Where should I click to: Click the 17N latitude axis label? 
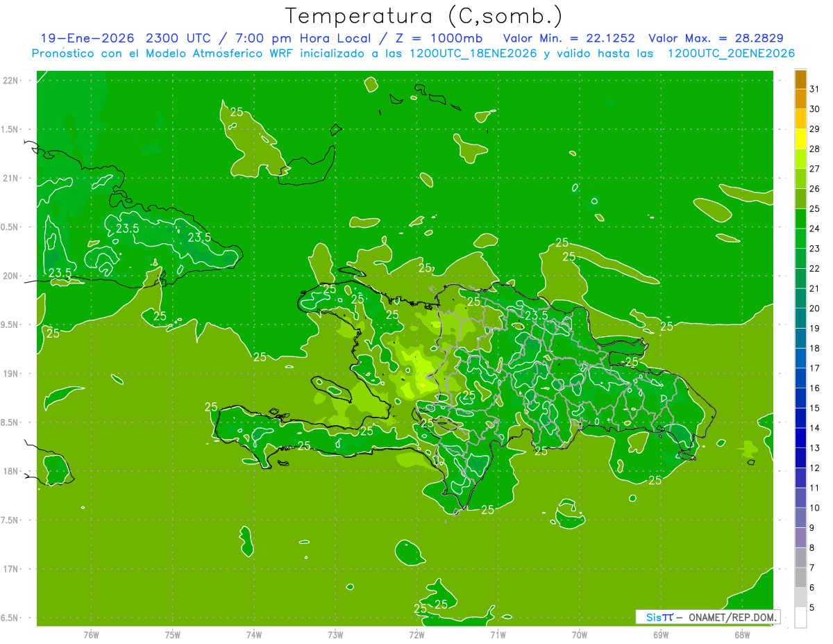10,569
